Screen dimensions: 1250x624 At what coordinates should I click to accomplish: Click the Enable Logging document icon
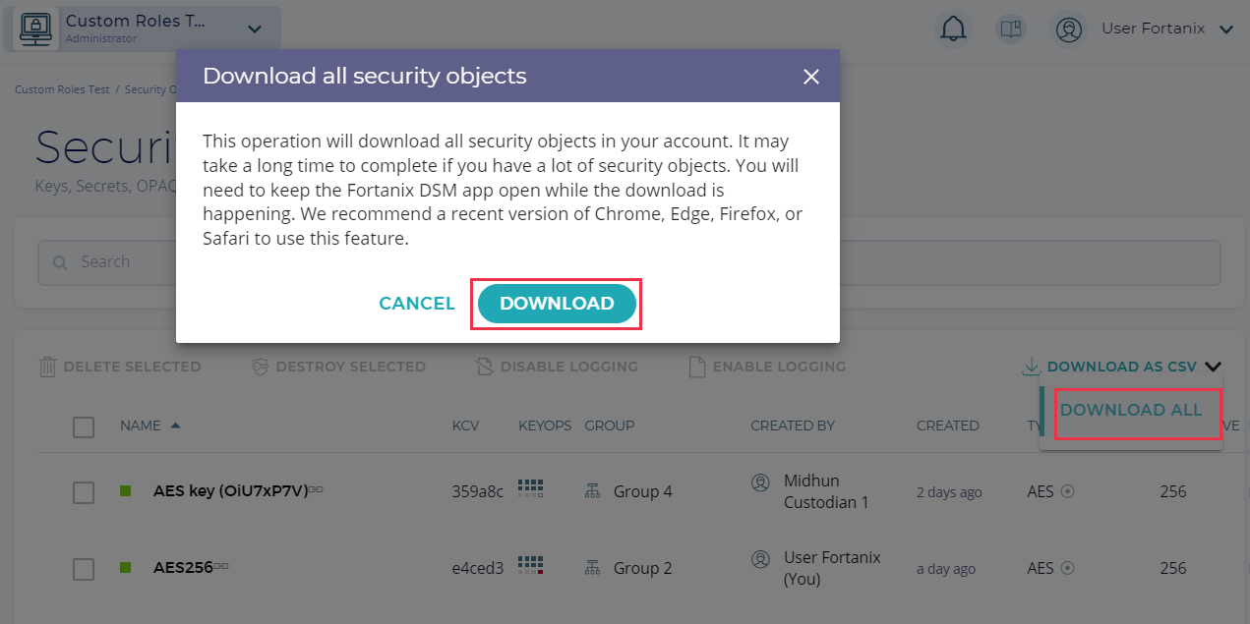tap(696, 367)
